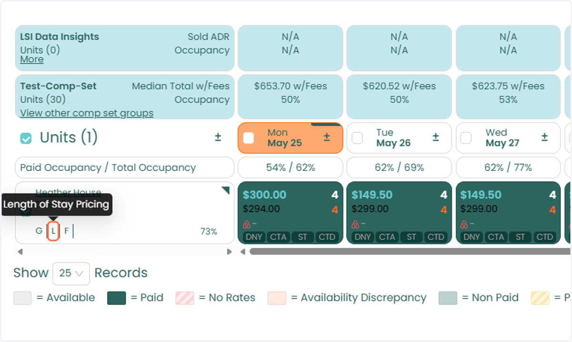Click CTD tag in Wed May 27 cell
572x342 pixels.
coord(544,237)
